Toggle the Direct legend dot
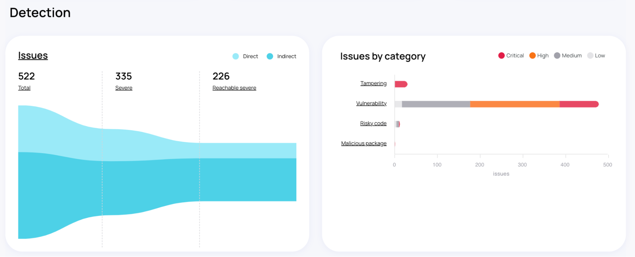The height and width of the screenshot is (257, 635). coord(235,56)
